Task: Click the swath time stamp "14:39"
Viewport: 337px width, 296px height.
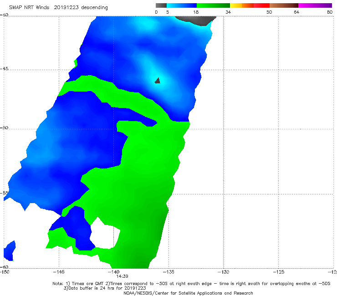Action: tap(122, 276)
